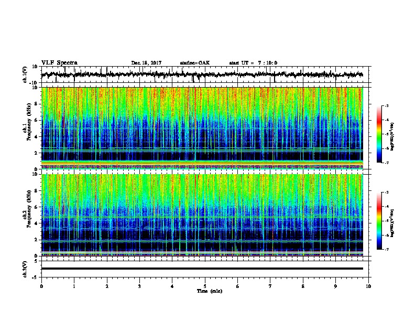Viewport: 415px width, 321px height.
Task: Click the time axis tick label "0"
Action: click(41, 286)
